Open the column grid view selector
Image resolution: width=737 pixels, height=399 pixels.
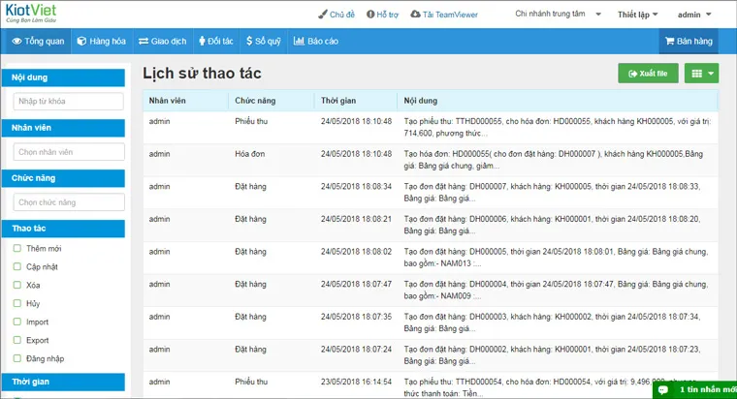point(700,73)
